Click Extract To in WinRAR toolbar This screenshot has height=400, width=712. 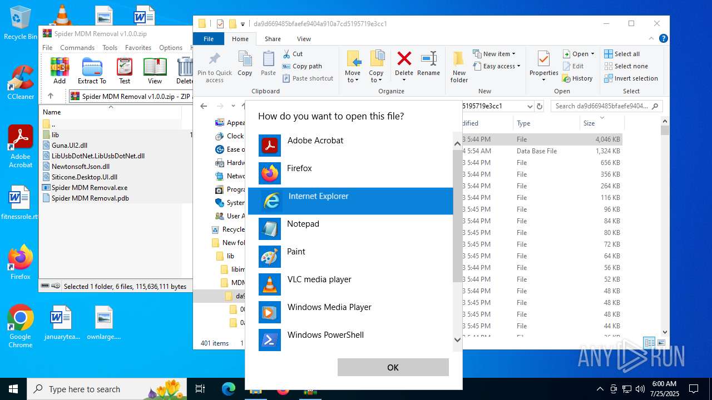(x=92, y=71)
